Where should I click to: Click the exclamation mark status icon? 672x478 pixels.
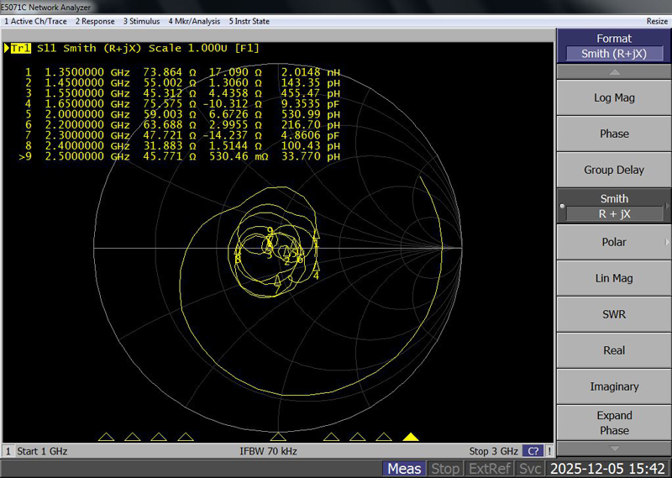549,451
